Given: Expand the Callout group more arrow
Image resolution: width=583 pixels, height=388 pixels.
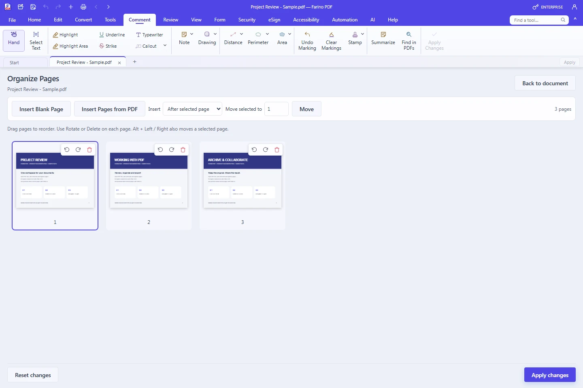Looking at the screenshot, I should pos(165,46).
